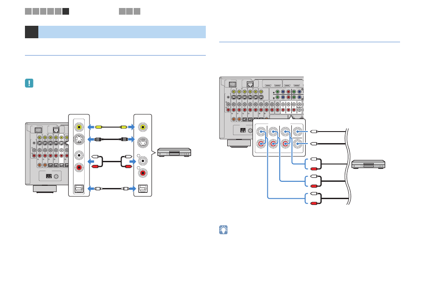Click the S-video jack on the receiver jack panel
Image resolution: width=425 pixels, height=300 pixels.
[79, 139]
